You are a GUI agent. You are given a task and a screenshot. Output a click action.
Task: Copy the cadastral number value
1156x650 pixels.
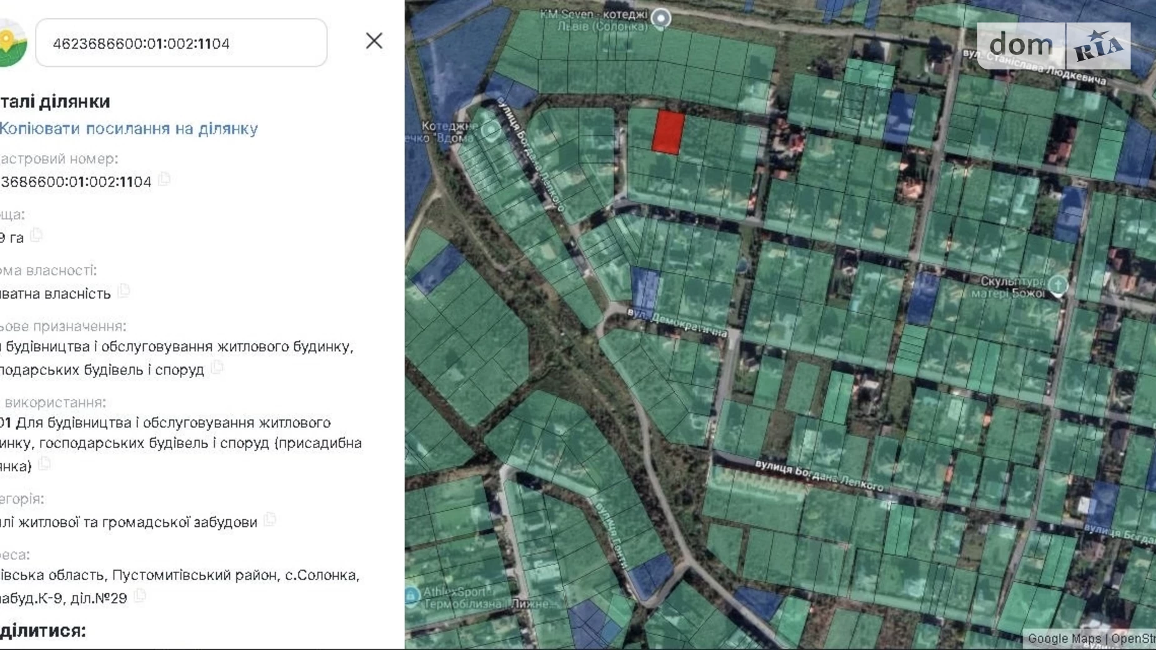164,180
